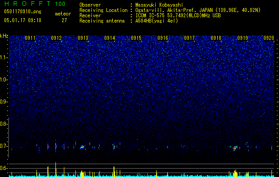Click the date stamp 05.01.17 09:10
The height and width of the screenshot is (177, 279).
[x=23, y=20]
